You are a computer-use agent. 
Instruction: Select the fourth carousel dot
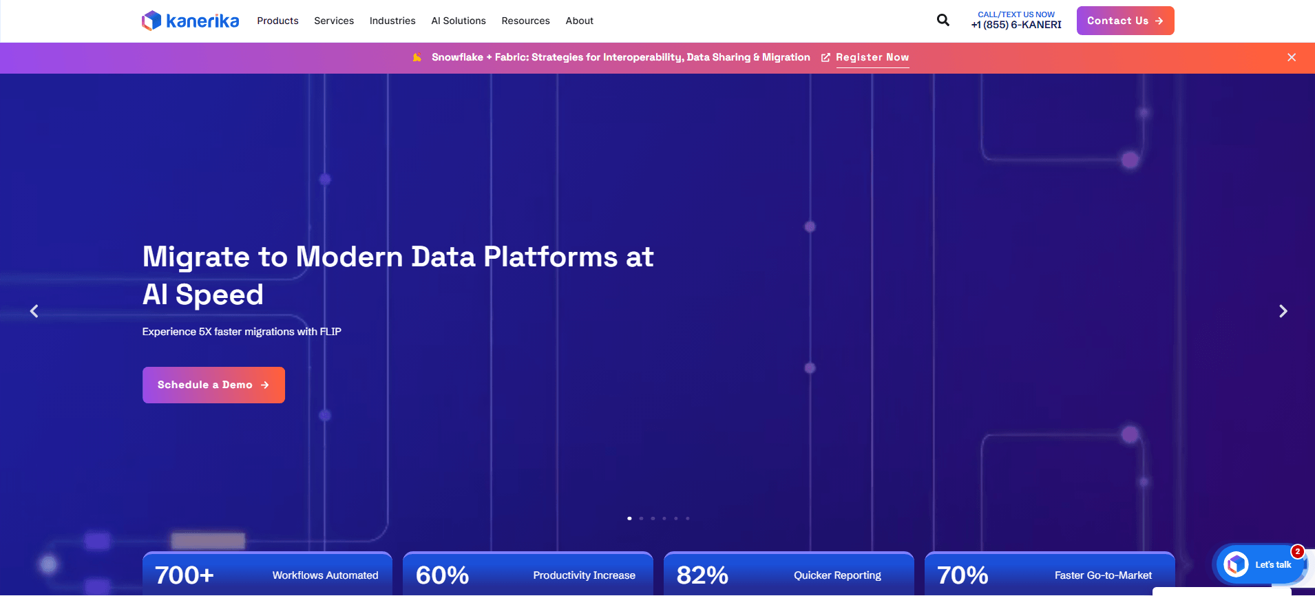(664, 518)
